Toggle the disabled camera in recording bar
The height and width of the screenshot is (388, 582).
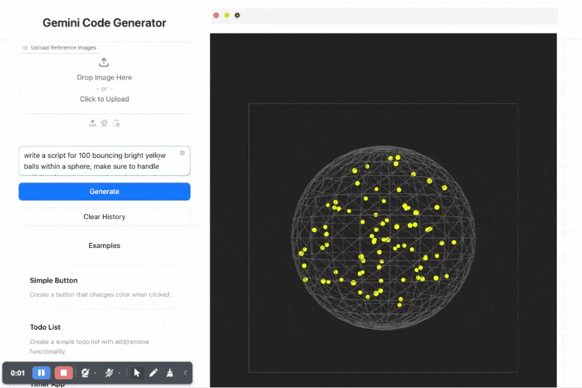[85, 373]
